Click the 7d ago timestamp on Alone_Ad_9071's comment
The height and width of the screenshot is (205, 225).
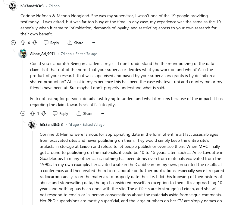point(66,54)
